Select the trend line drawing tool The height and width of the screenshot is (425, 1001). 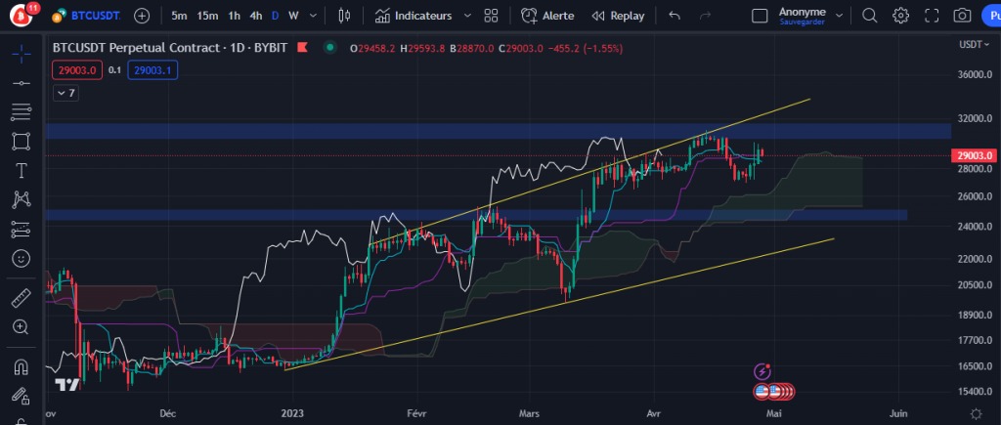pyautogui.click(x=22, y=83)
